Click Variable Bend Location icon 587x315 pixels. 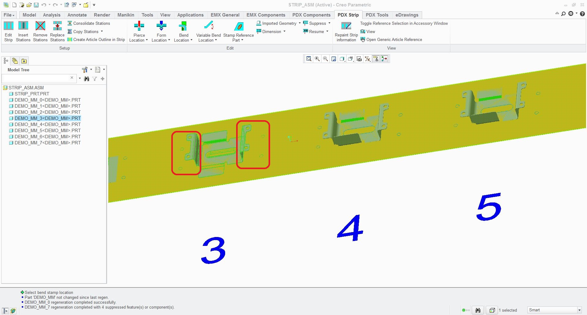click(x=209, y=26)
